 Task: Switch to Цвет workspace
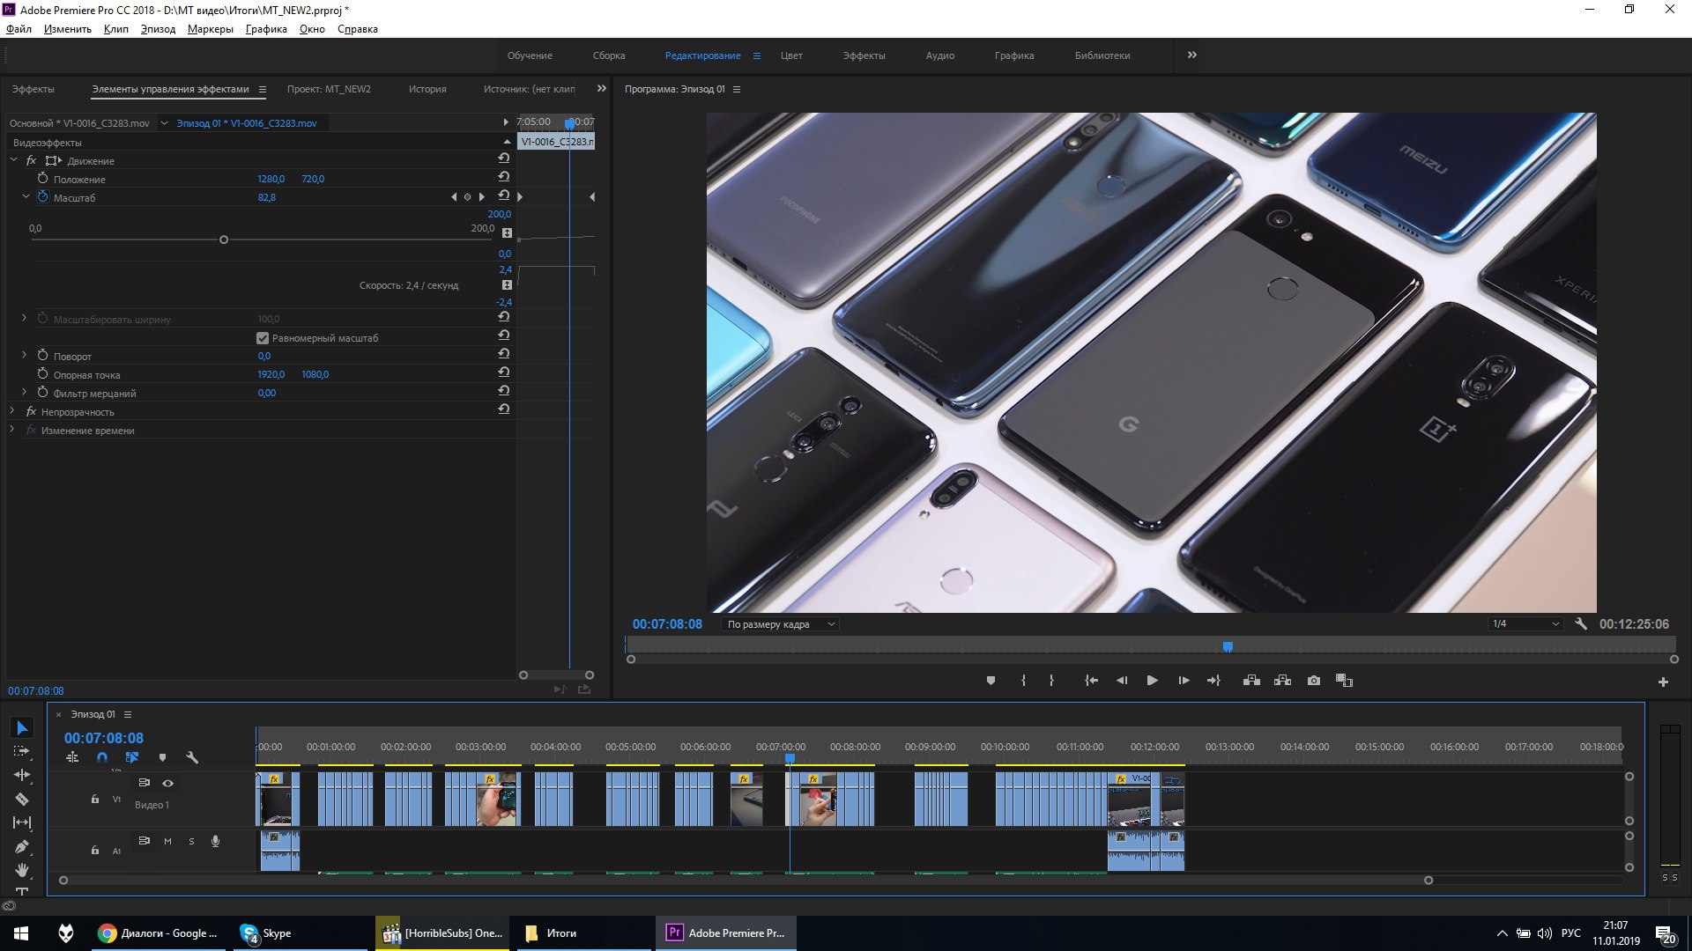[791, 55]
